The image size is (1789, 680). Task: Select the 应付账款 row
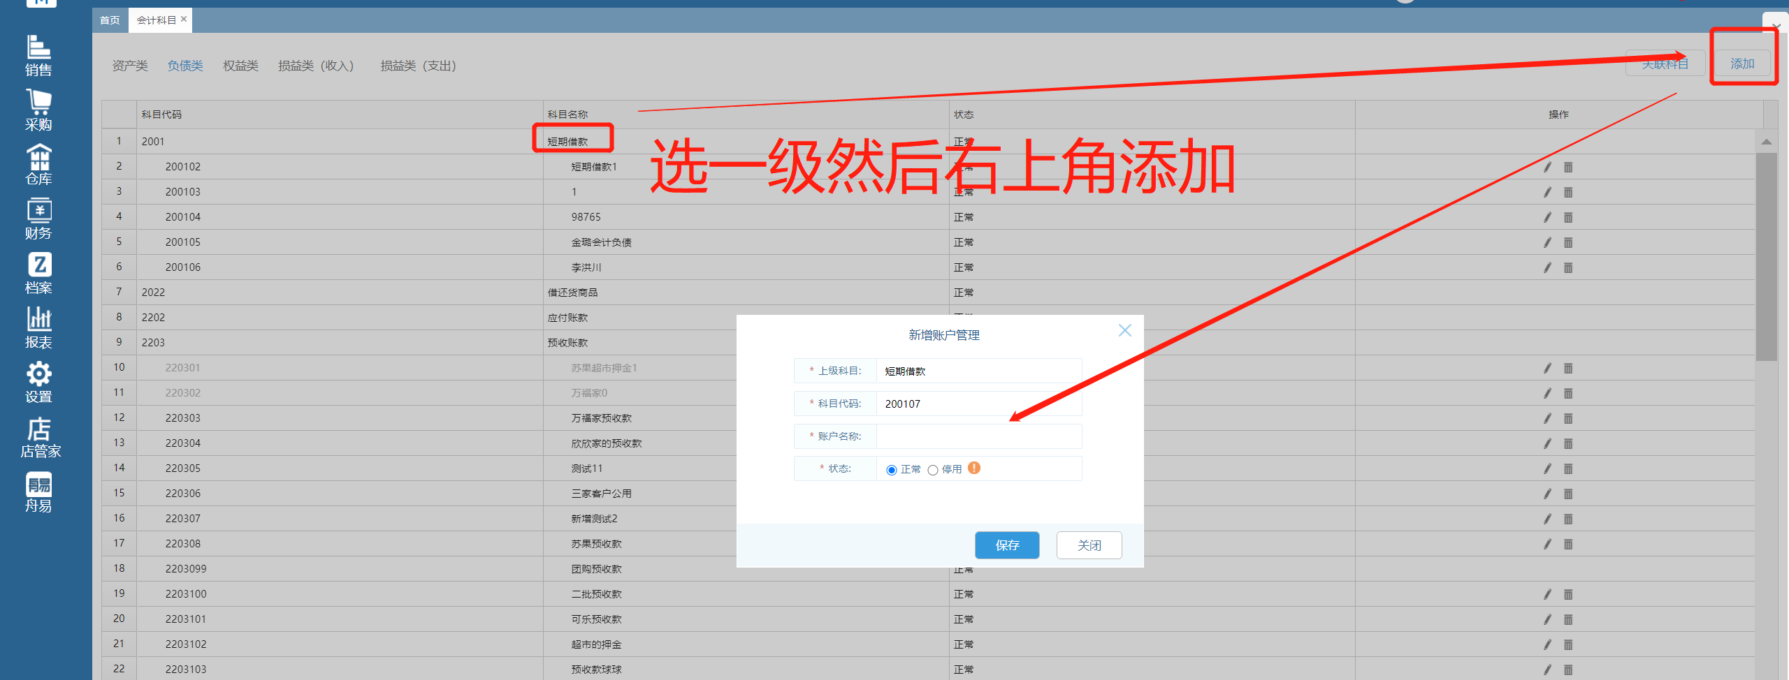[x=929, y=318]
